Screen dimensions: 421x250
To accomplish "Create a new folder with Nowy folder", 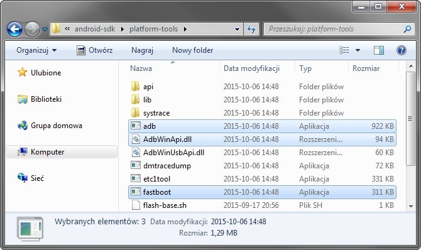I will pyautogui.click(x=192, y=50).
